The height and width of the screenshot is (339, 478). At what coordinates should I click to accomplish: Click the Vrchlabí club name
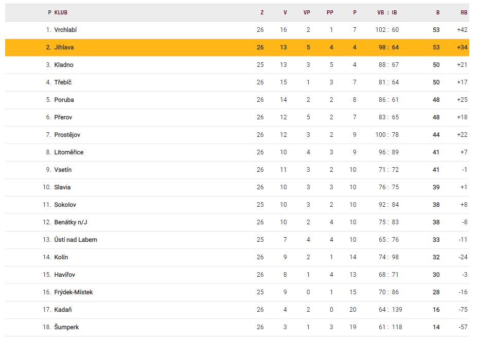[65, 30]
